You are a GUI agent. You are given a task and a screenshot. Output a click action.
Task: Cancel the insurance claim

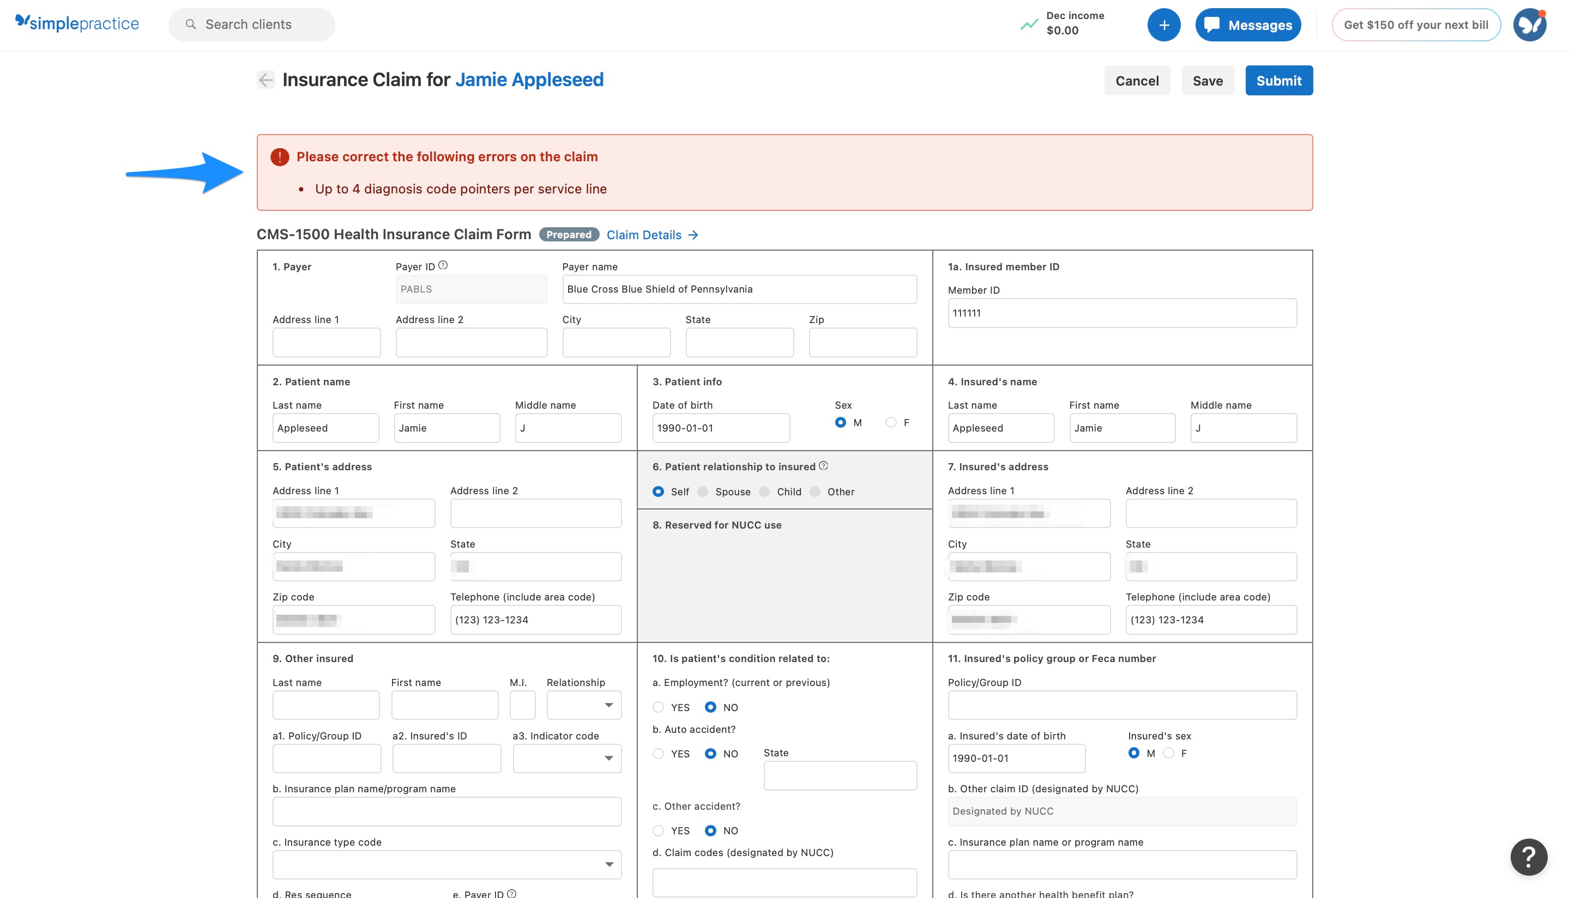point(1137,80)
